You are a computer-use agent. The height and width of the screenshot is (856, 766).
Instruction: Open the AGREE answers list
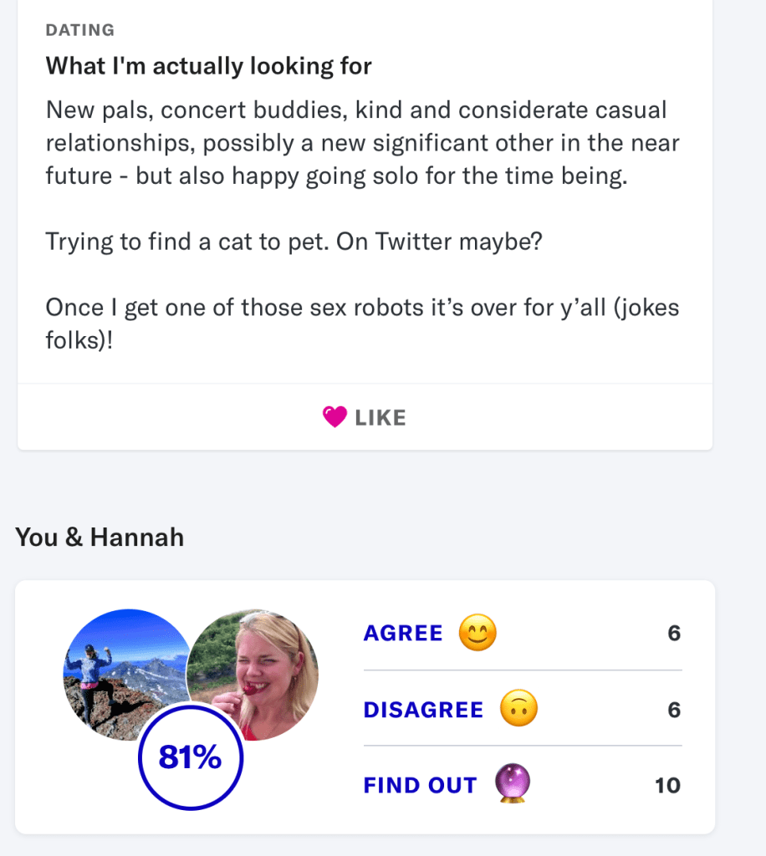tap(403, 634)
